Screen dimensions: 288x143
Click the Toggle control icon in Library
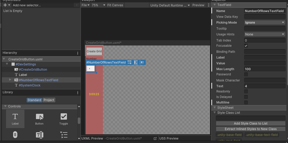pyautogui.click(x=64, y=116)
